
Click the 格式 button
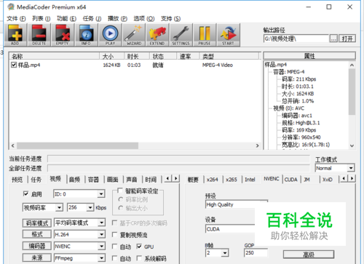click(37, 234)
